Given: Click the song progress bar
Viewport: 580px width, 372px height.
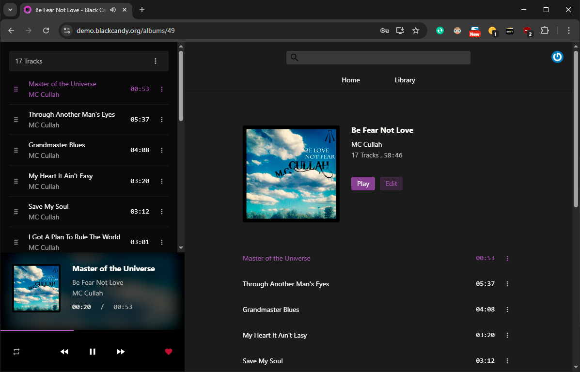Looking at the screenshot, I should tap(92, 330).
